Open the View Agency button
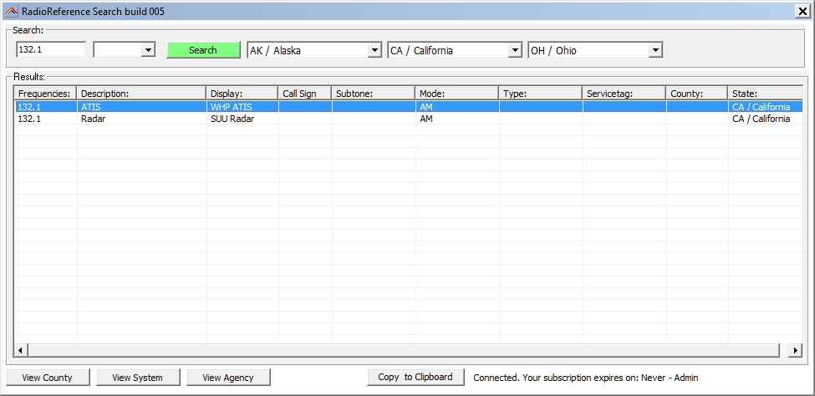The width and height of the screenshot is (815, 396). tap(228, 378)
